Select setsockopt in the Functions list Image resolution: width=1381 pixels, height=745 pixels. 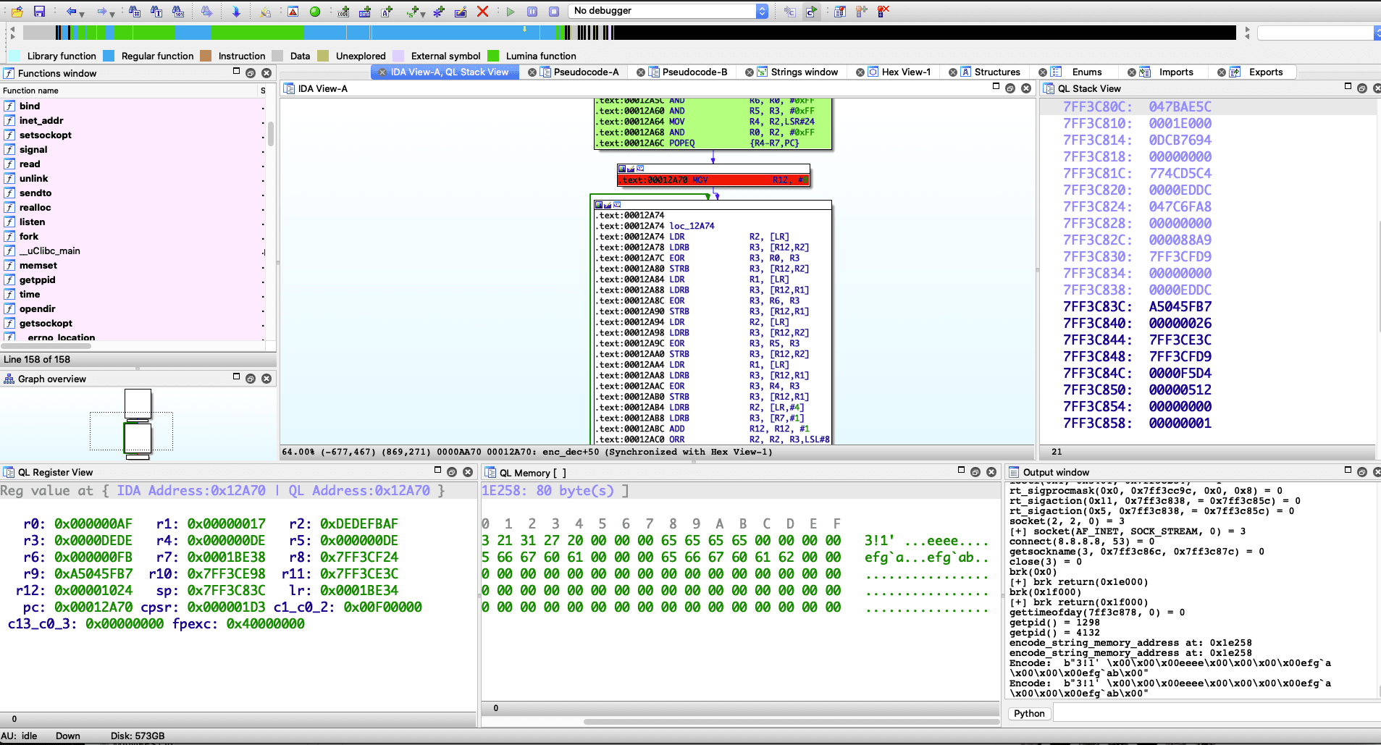[x=45, y=135]
